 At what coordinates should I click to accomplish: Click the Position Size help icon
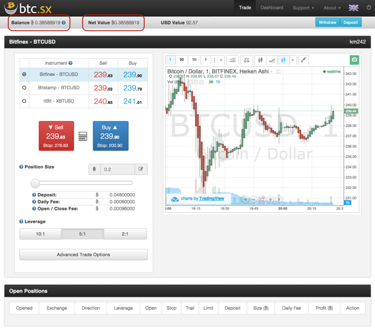coord(21,167)
